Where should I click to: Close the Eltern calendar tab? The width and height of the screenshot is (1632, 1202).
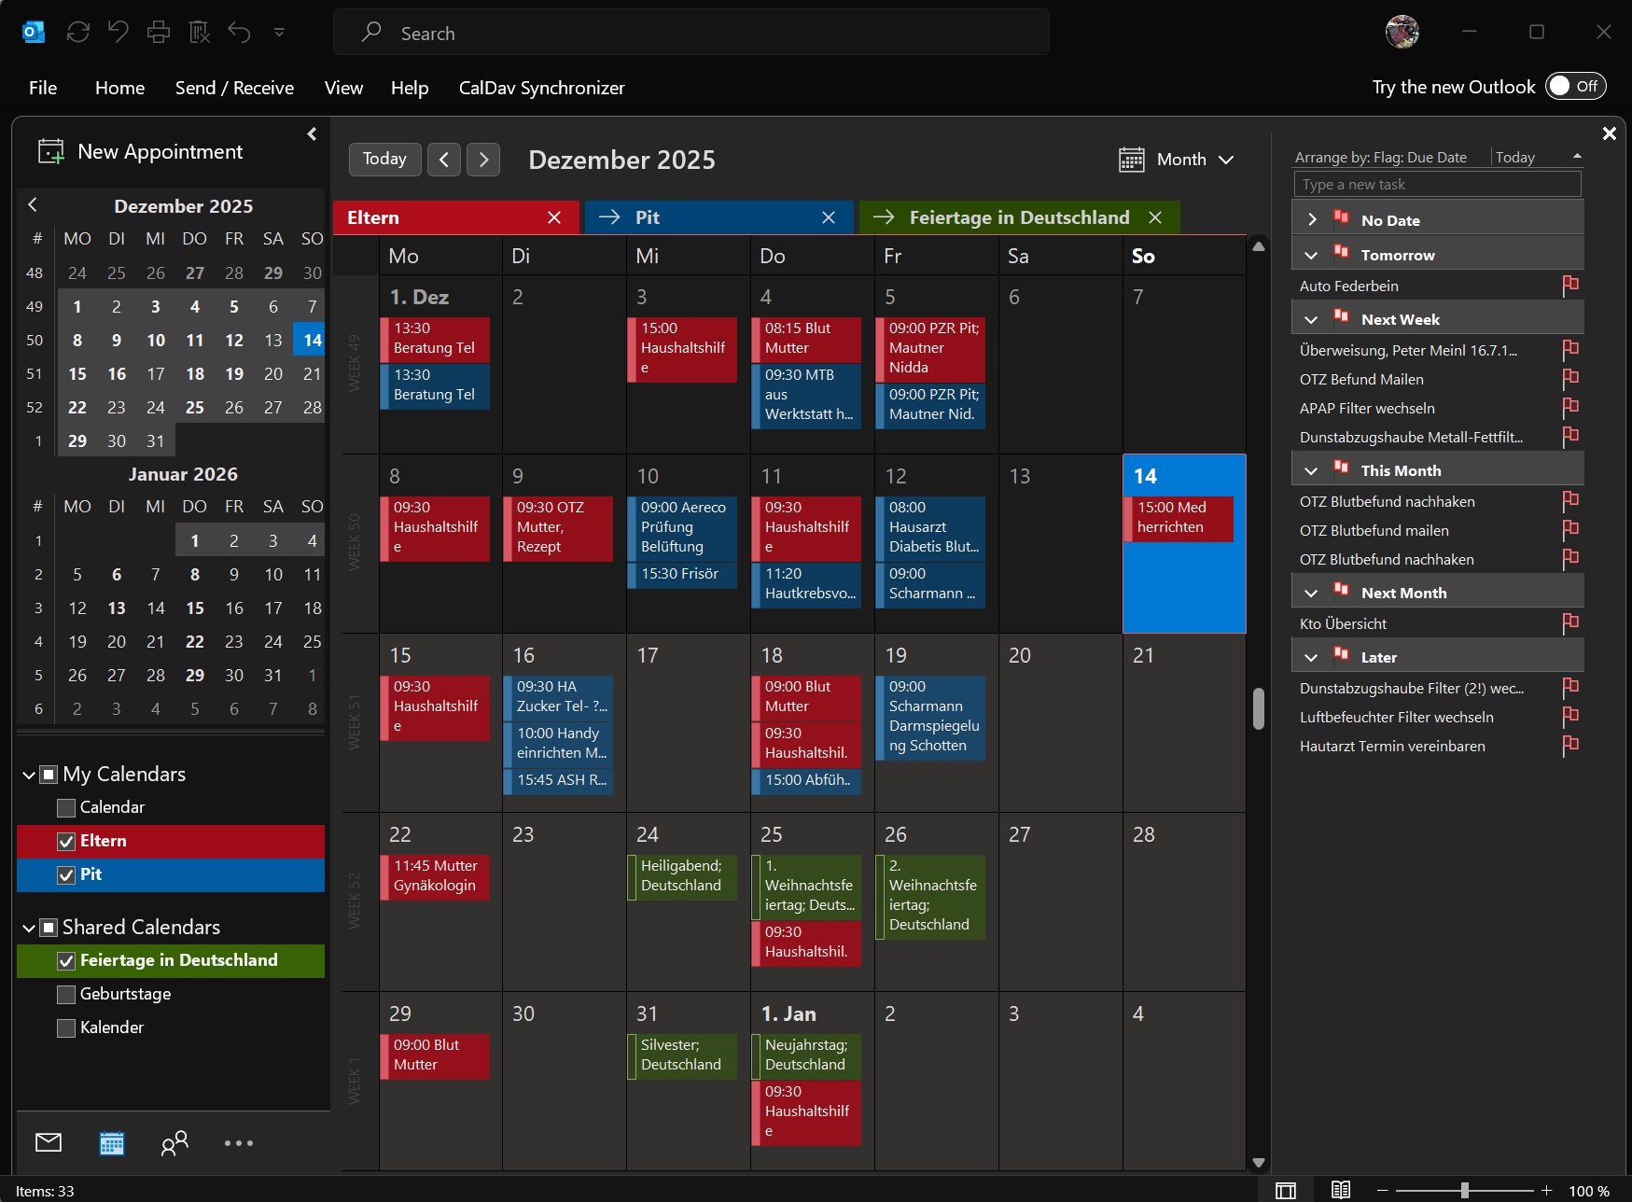(x=554, y=217)
